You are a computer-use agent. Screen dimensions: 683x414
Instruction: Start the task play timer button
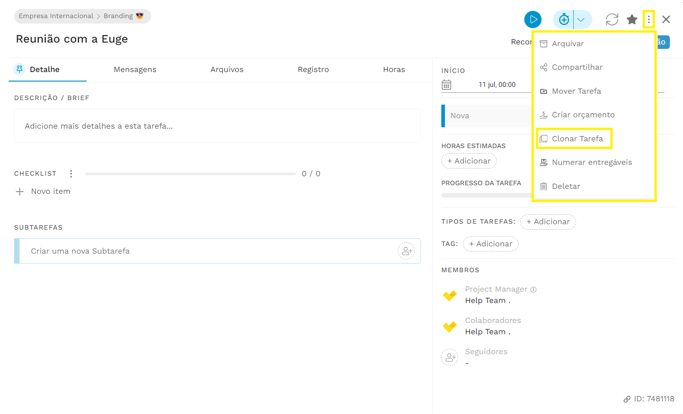point(533,19)
